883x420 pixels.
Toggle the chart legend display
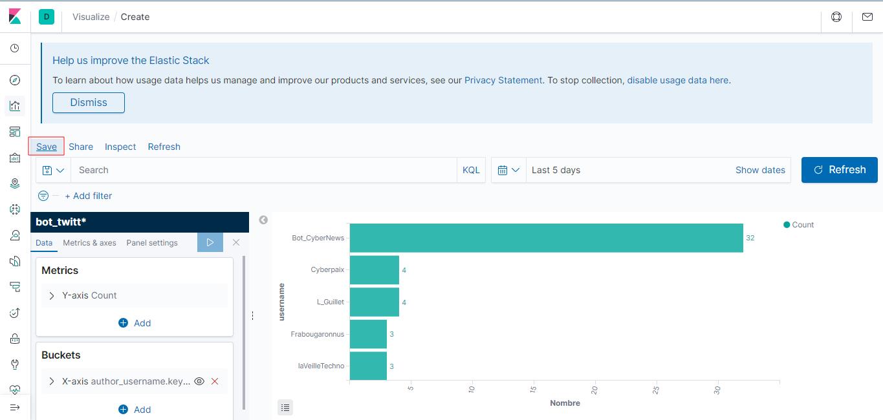click(285, 407)
